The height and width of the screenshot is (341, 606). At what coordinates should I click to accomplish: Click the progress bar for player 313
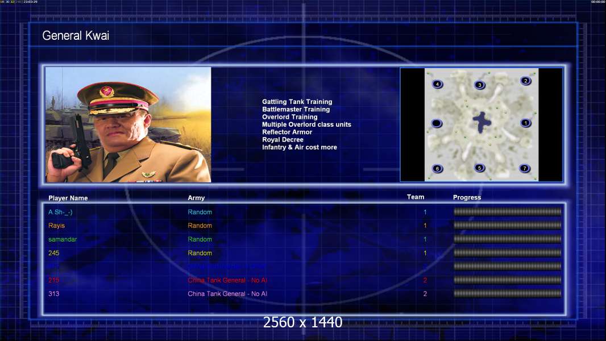(x=507, y=293)
